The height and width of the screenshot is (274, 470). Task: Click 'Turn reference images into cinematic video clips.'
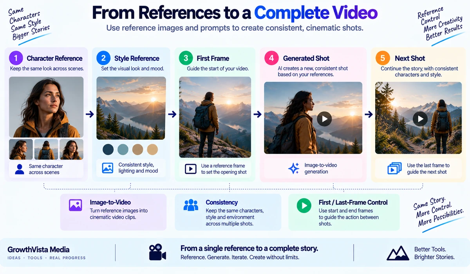tap(118, 214)
